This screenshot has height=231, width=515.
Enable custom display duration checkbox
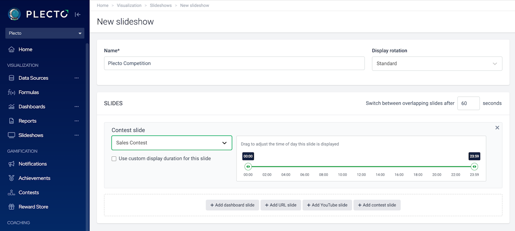(x=114, y=159)
